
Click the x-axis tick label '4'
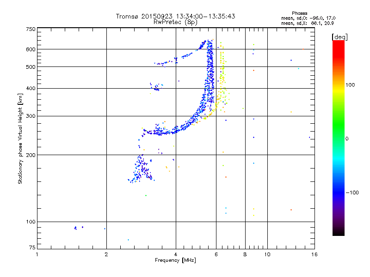pyautogui.click(x=176, y=254)
